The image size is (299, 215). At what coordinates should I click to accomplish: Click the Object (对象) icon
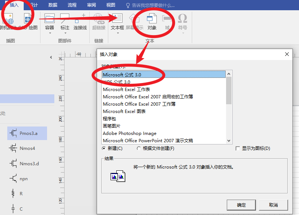click(152, 18)
